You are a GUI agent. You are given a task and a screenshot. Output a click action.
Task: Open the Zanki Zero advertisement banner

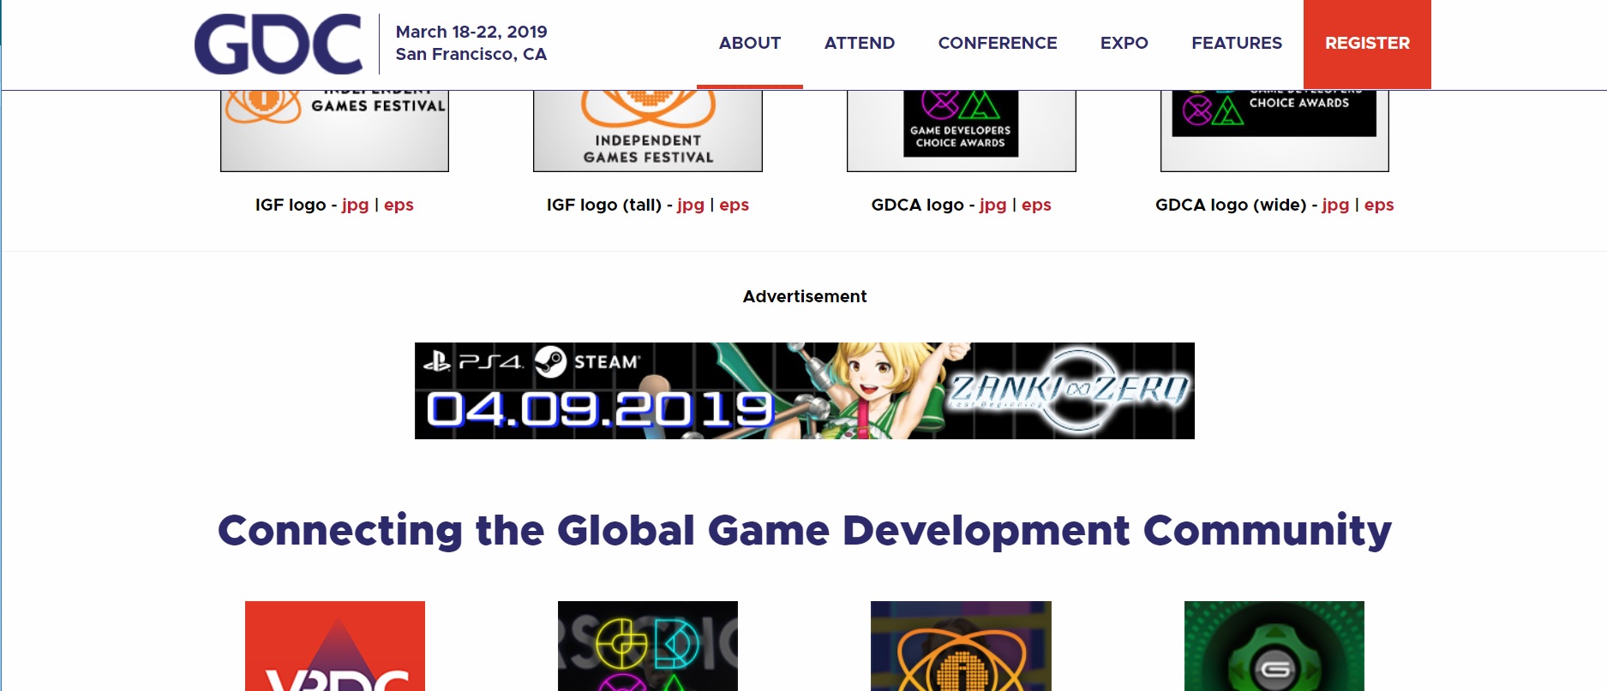coord(805,390)
